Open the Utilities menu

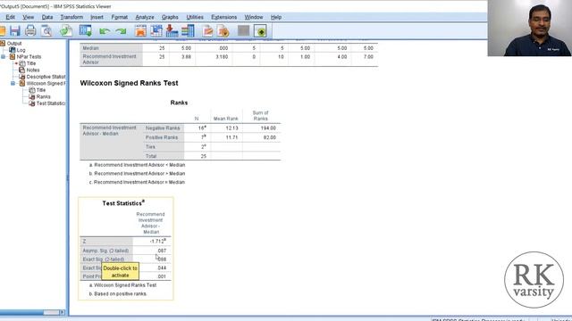pyautogui.click(x=195, y=17)
